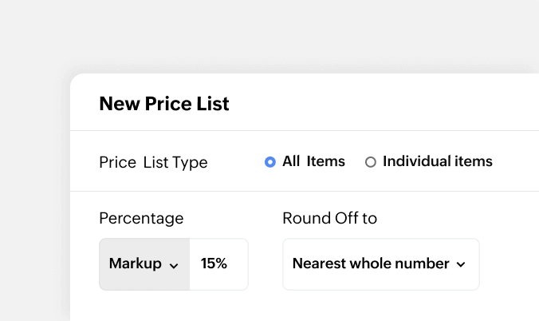Click the "15%" value text
This screenshot has height=321, width=539.
pos(214,264)
